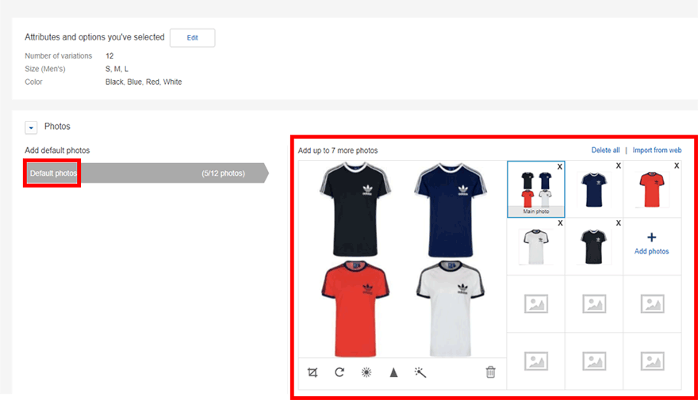Click the 'Black, Blue, Red, White' color value
Image resolution: width=698 pixels, height=400 pixels.
tap(144, 82)
